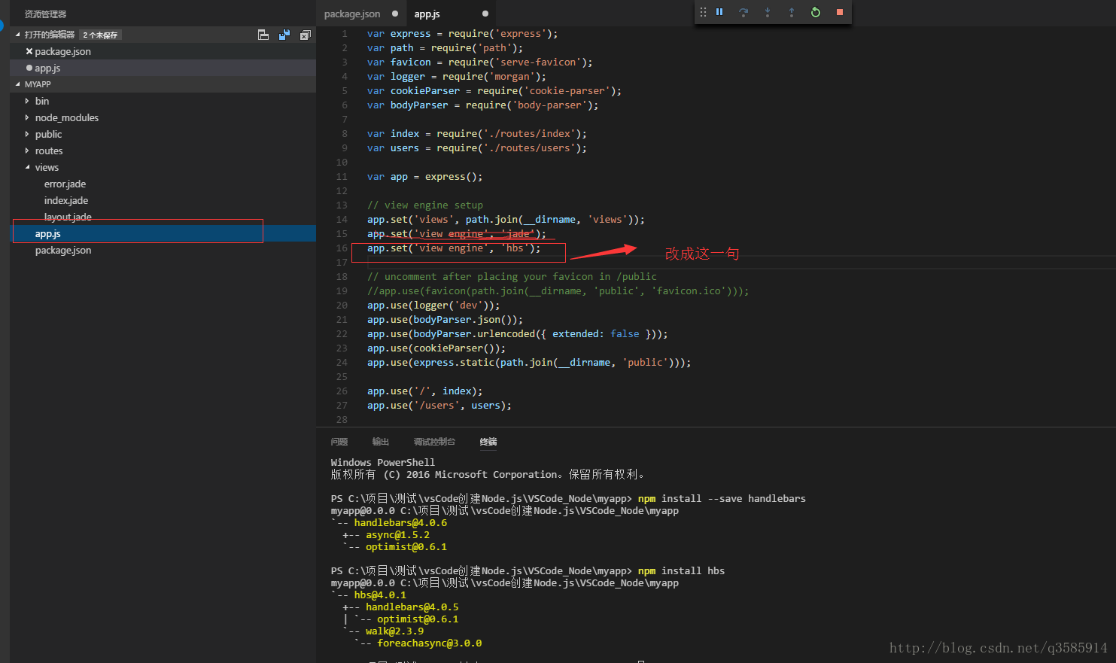Pause debugging in the debug toolbar

(719, 12)
